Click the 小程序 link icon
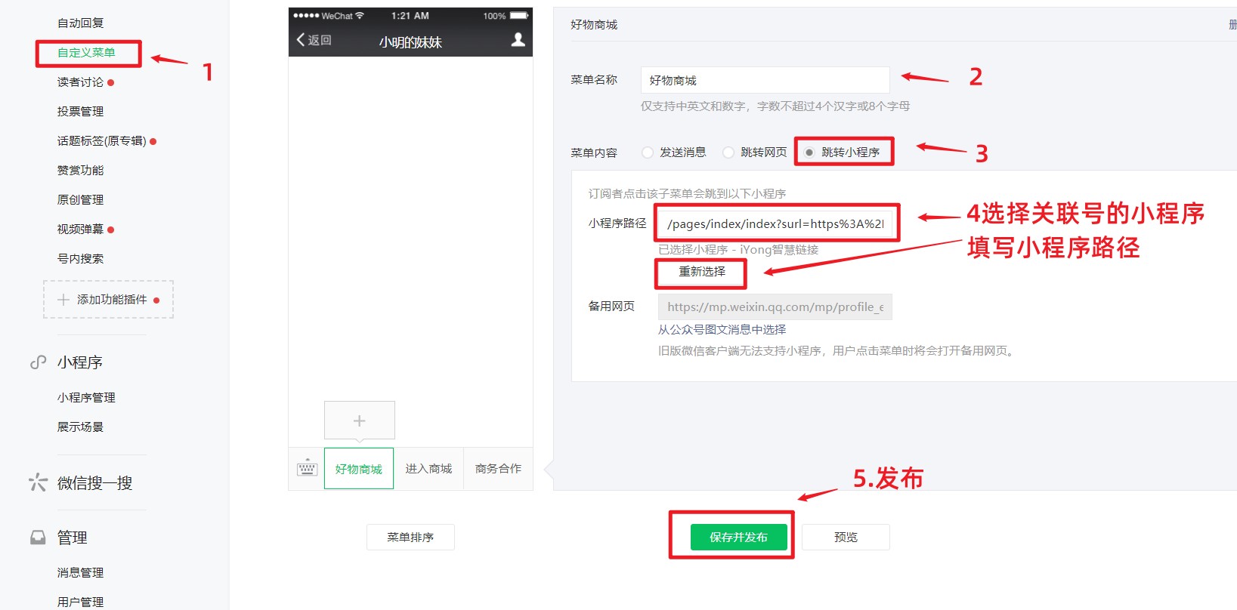 [x=38, y=362]
